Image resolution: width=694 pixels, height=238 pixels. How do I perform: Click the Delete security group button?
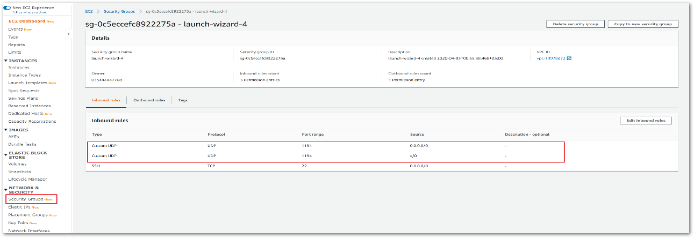[575, 24]
